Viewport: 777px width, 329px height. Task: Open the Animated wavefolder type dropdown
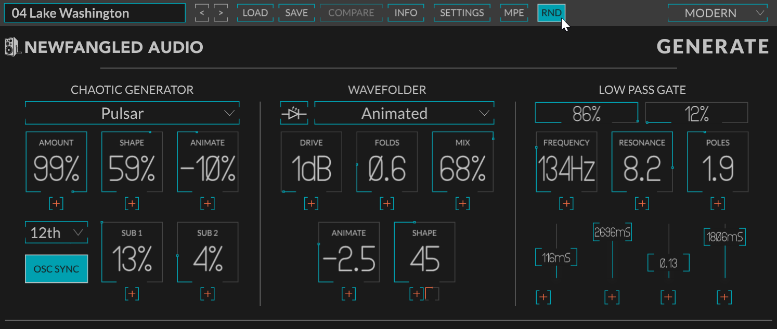tap(404, 114)
